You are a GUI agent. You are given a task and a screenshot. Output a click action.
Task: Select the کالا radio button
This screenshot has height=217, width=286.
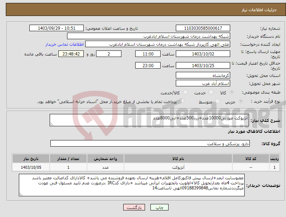pos(232,92)
